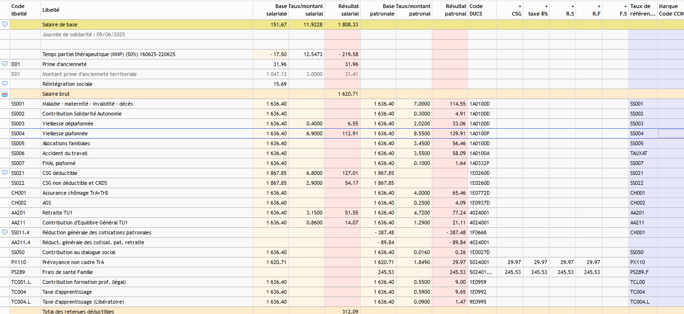Select the 77.24 Retraite TU1 employer result
This screenshot has width=684, height=314.
click(450, 213)
